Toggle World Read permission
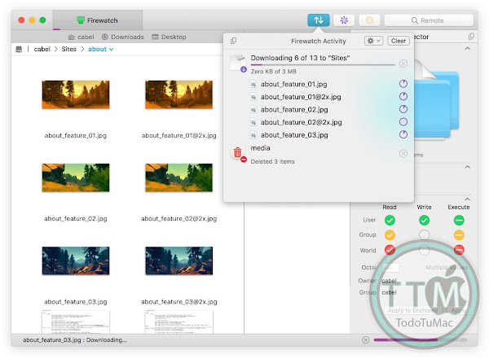489x359 pixels. (390, 250)
